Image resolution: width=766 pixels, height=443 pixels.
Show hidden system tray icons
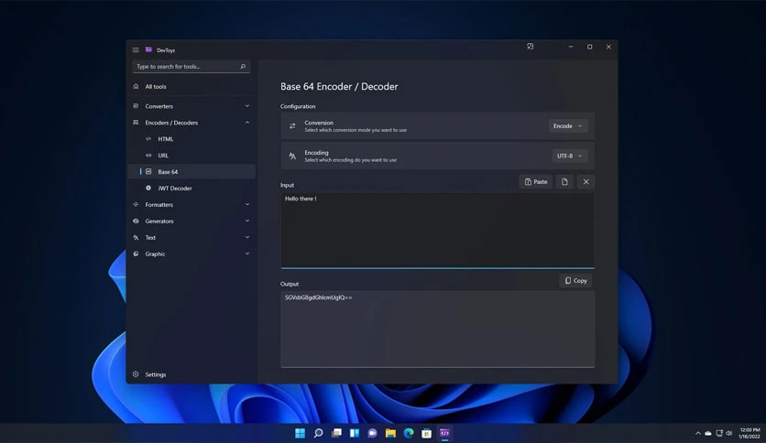(x=697, y=433)
